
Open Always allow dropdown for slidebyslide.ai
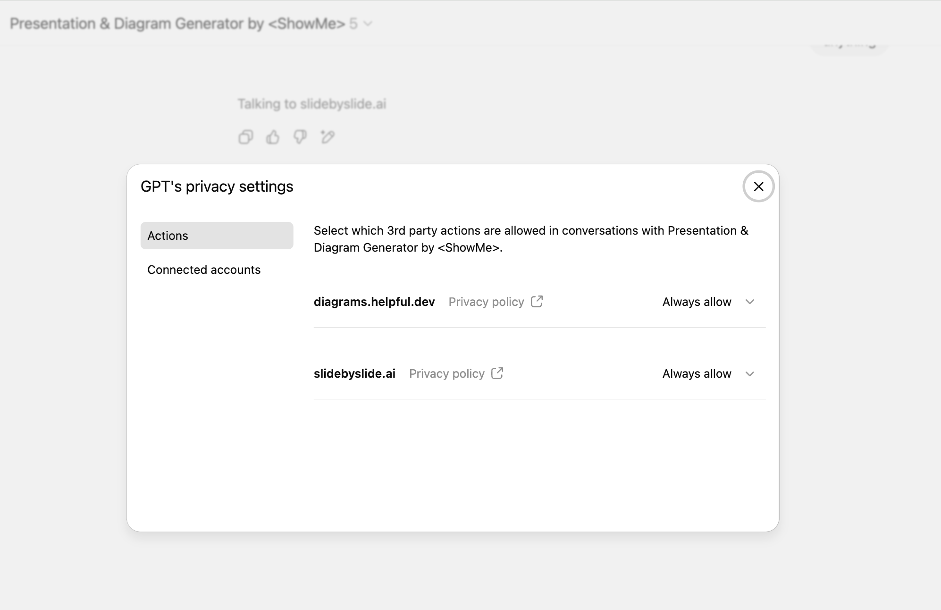coord(697,374)
